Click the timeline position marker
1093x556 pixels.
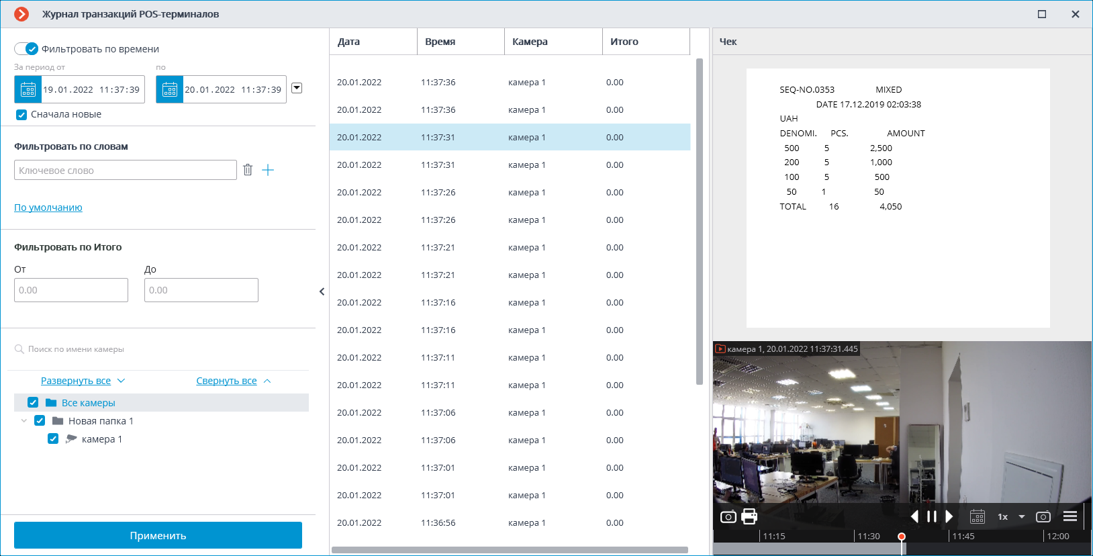tap(902, 537)
